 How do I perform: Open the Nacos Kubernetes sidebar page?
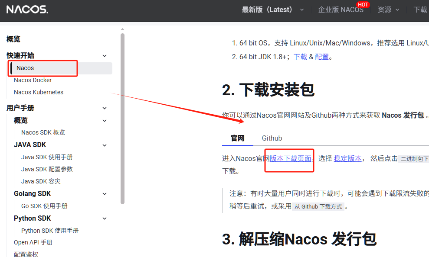tap(39, 92)
